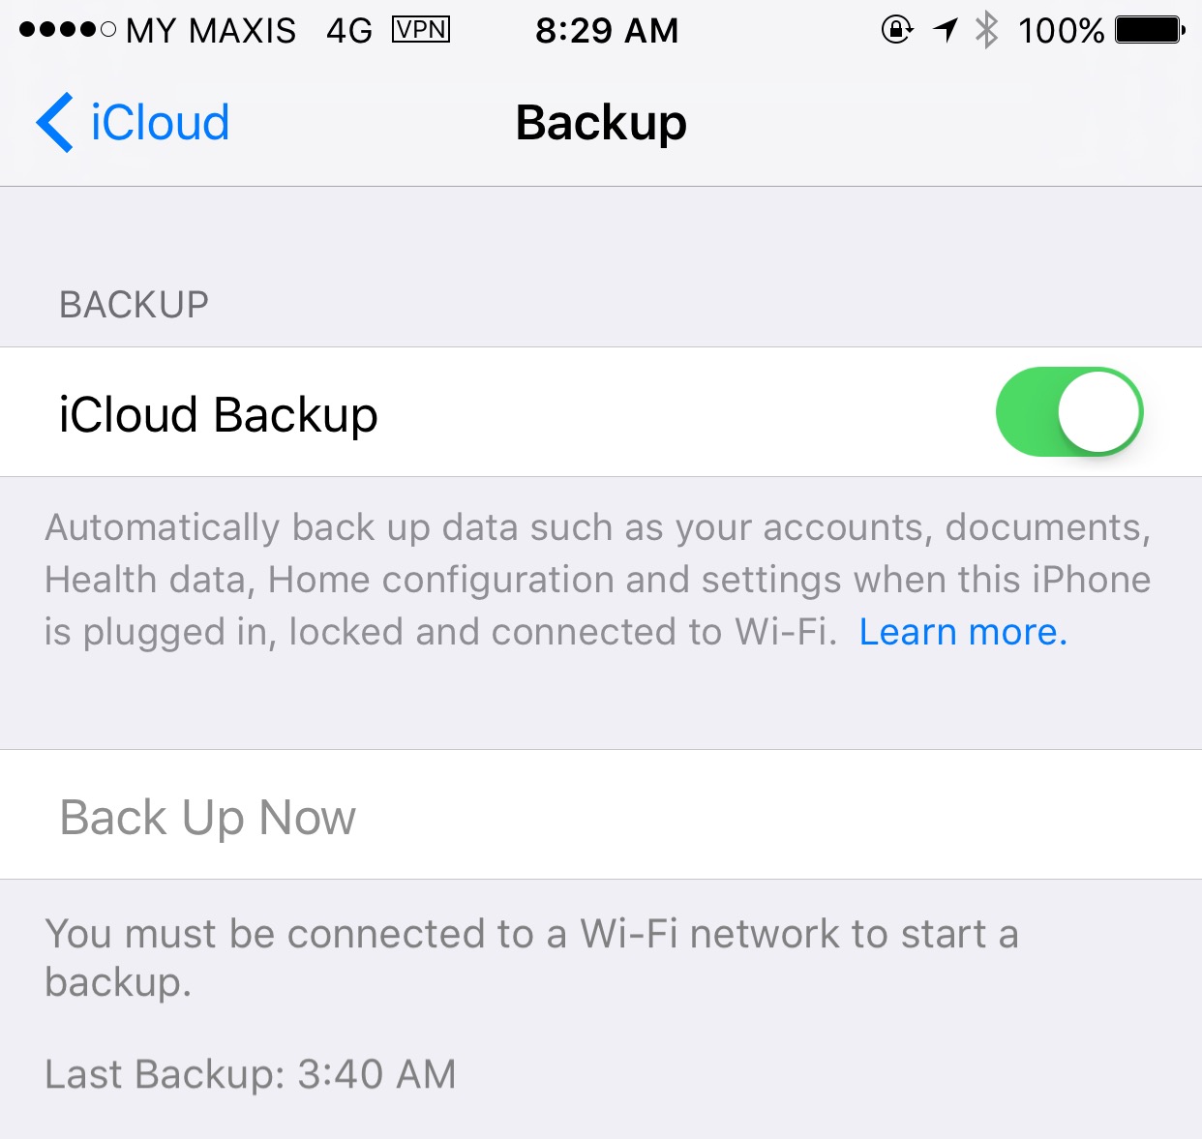The image size is (1202, 1139).
Task: Tap the MY MAXIS carrier name
Action: [211, 31]
